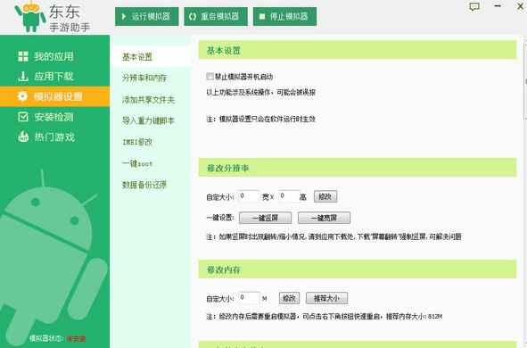The image size is (527, 348).
Task: Click the 基本设置 section header
Action: click(x=358, y=50)
